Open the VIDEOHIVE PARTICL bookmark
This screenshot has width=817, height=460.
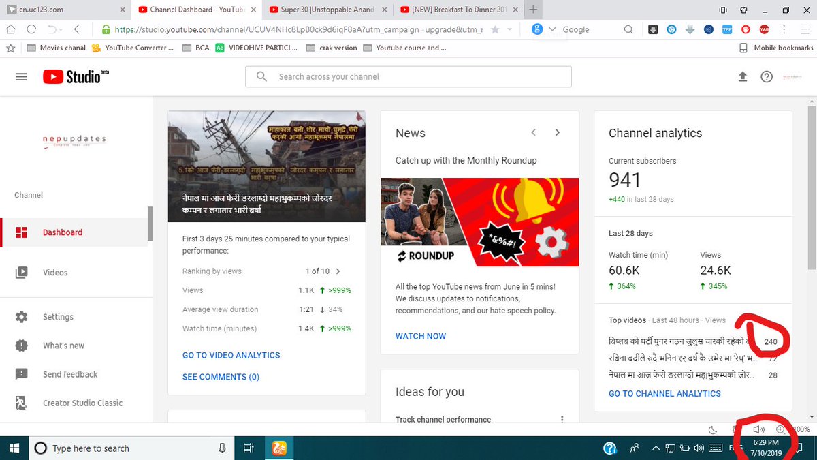(x=257, y=48)
